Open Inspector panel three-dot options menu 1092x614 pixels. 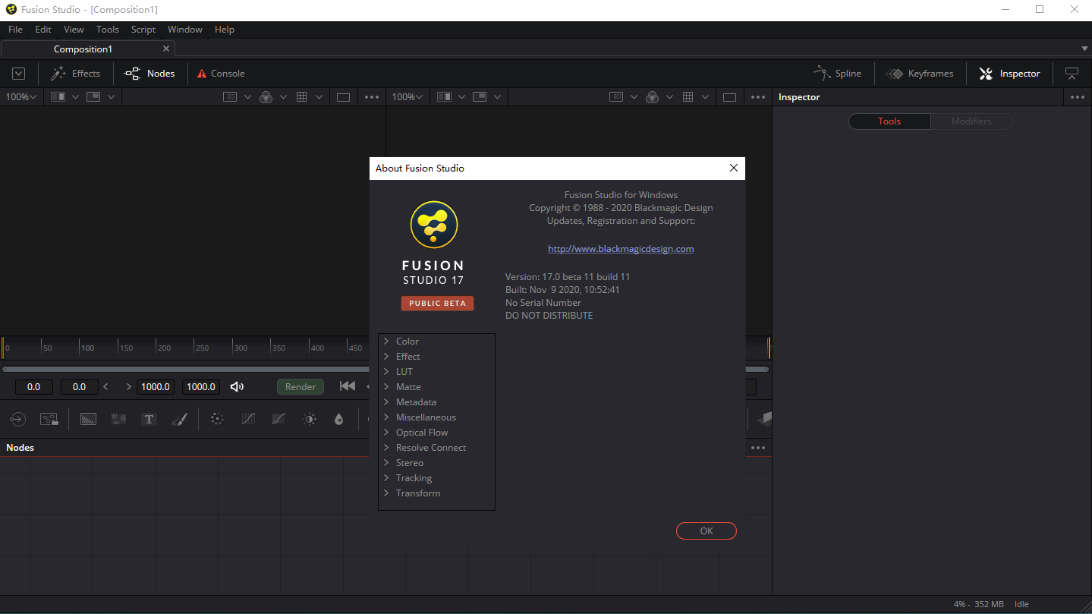pos(1078,97)
